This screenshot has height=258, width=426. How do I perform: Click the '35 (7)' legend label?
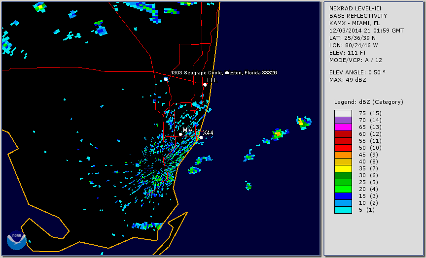(368, 168)
